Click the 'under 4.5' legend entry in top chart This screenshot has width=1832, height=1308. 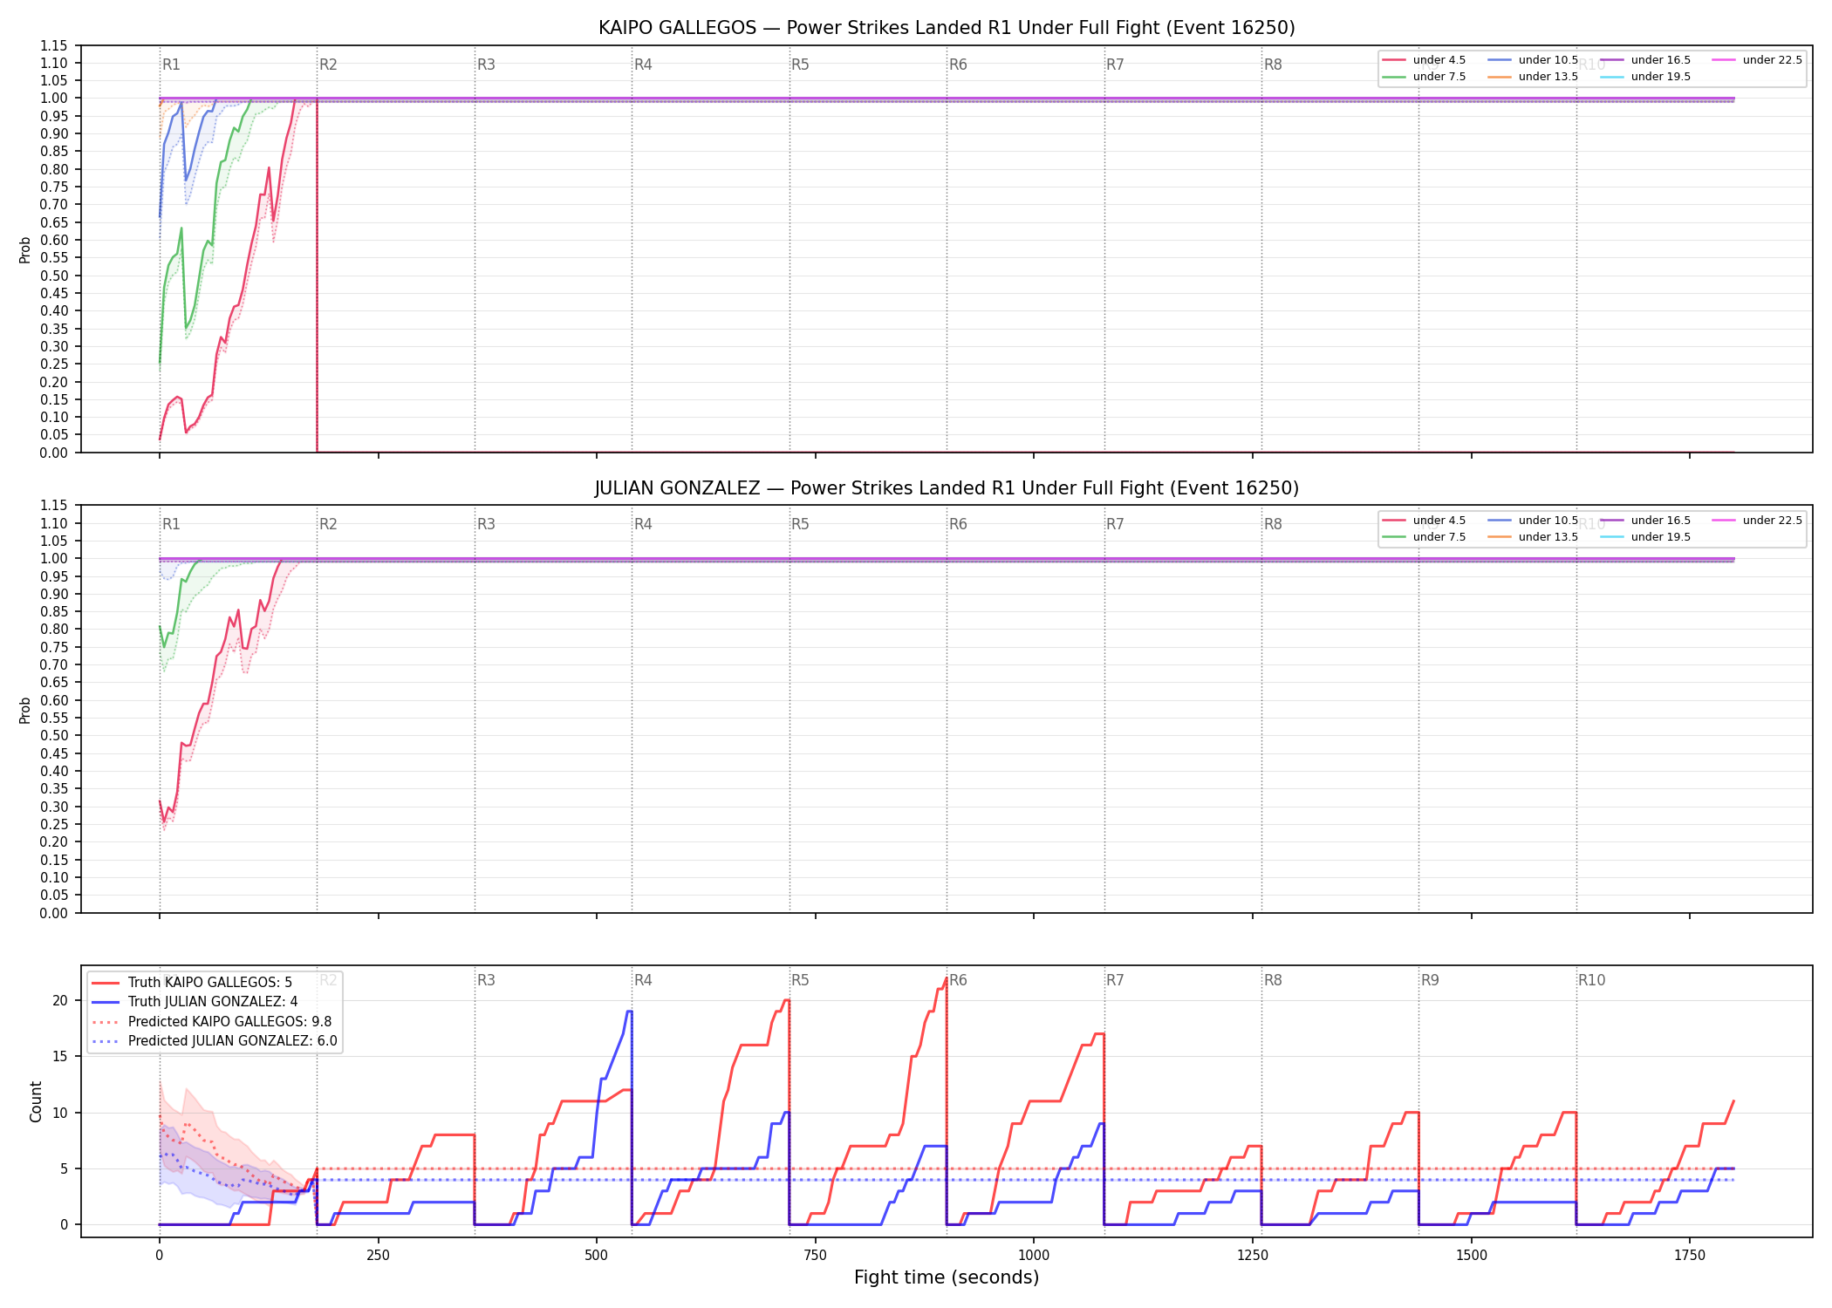point(1424,60)
